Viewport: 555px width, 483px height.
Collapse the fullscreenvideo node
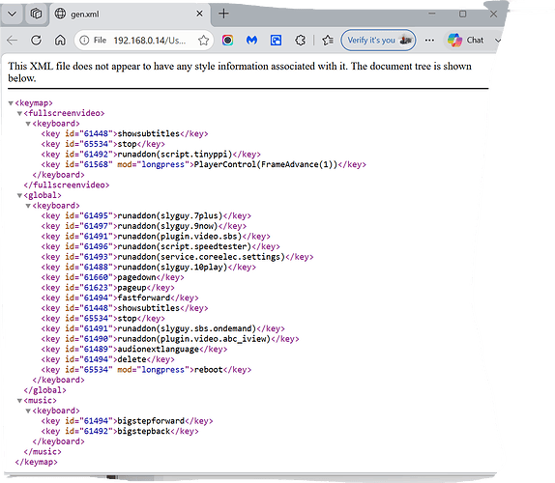point(19,113)
